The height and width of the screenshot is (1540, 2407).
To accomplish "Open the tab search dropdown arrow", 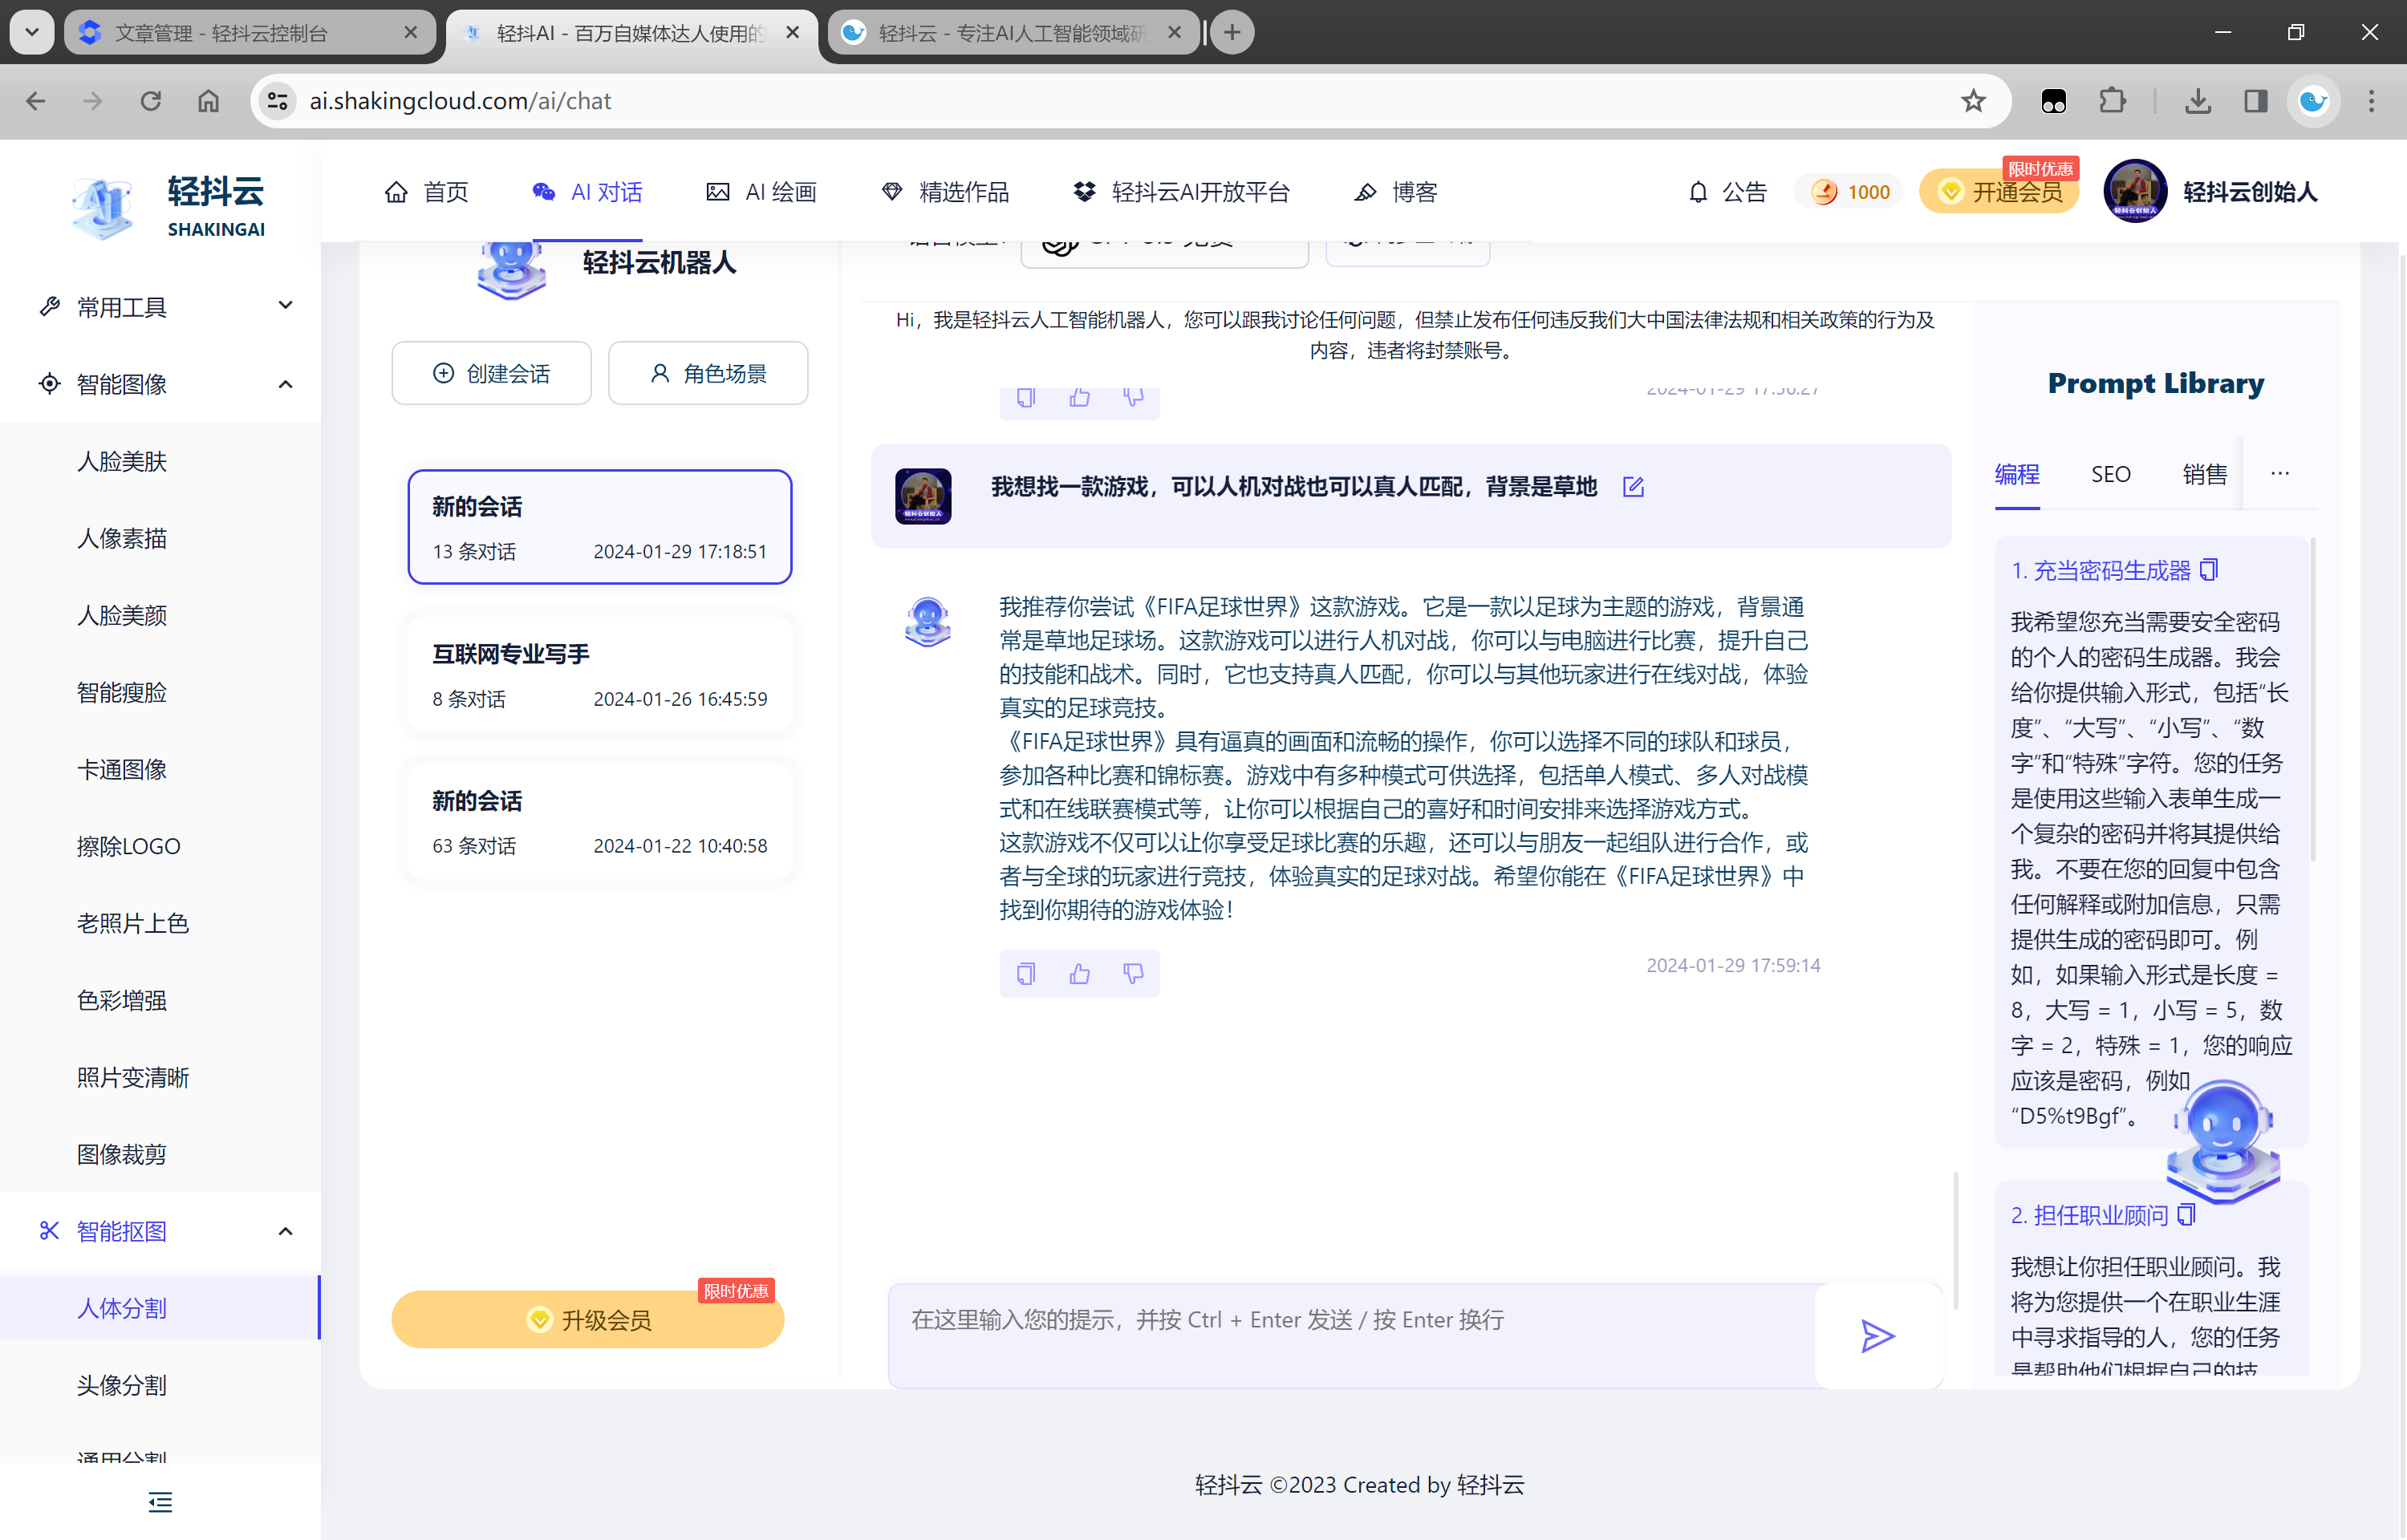I will tap(32, 33).
